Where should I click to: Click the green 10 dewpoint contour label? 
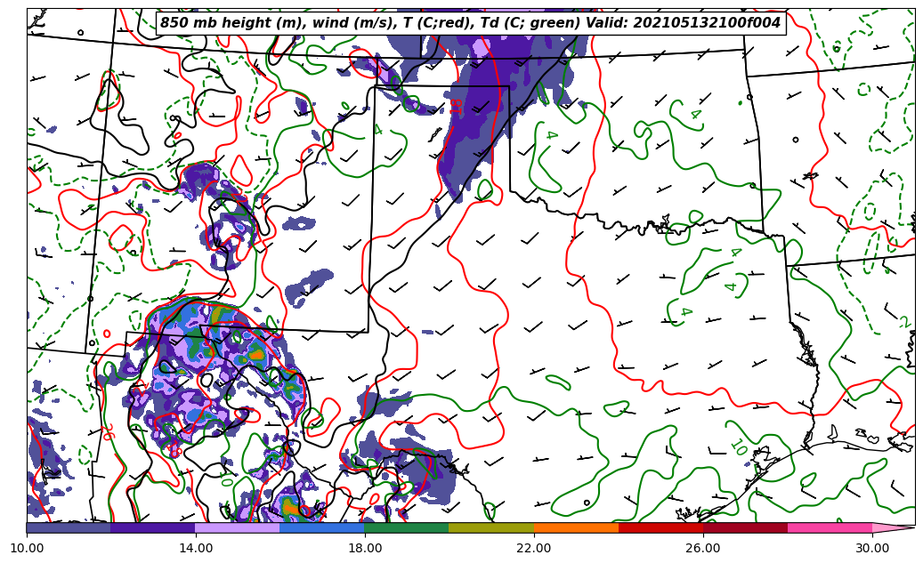click(x=738, y=447)
